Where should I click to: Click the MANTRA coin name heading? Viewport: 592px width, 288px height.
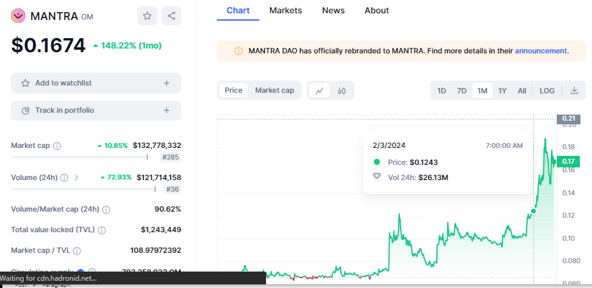55,16
